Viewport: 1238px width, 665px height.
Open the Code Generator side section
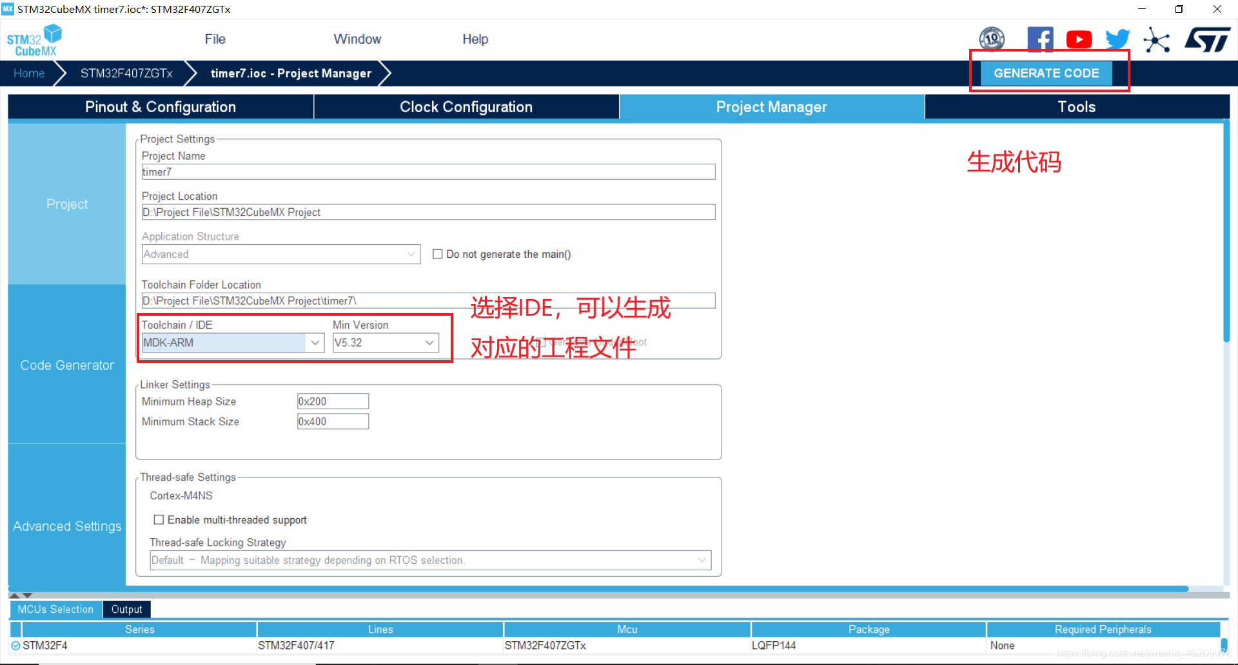pos(67,365)
